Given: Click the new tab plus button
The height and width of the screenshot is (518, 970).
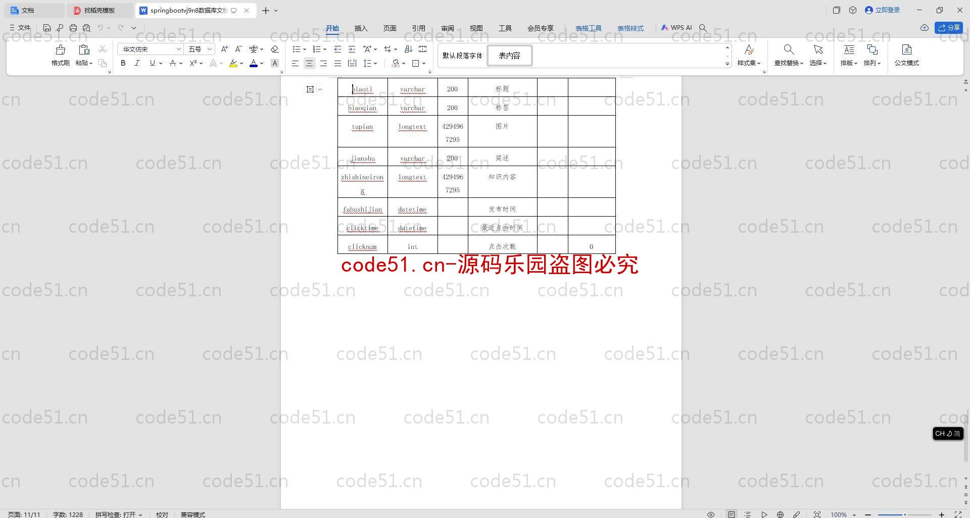Looking at the screenshot, I should [265, 10].
